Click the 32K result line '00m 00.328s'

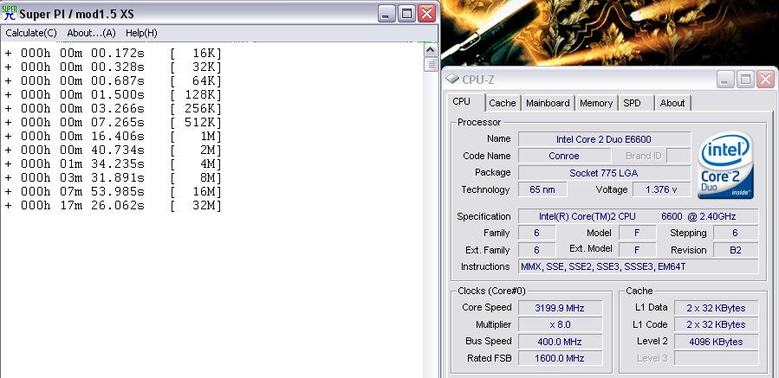pyautogui.click(x=114, y=67)
